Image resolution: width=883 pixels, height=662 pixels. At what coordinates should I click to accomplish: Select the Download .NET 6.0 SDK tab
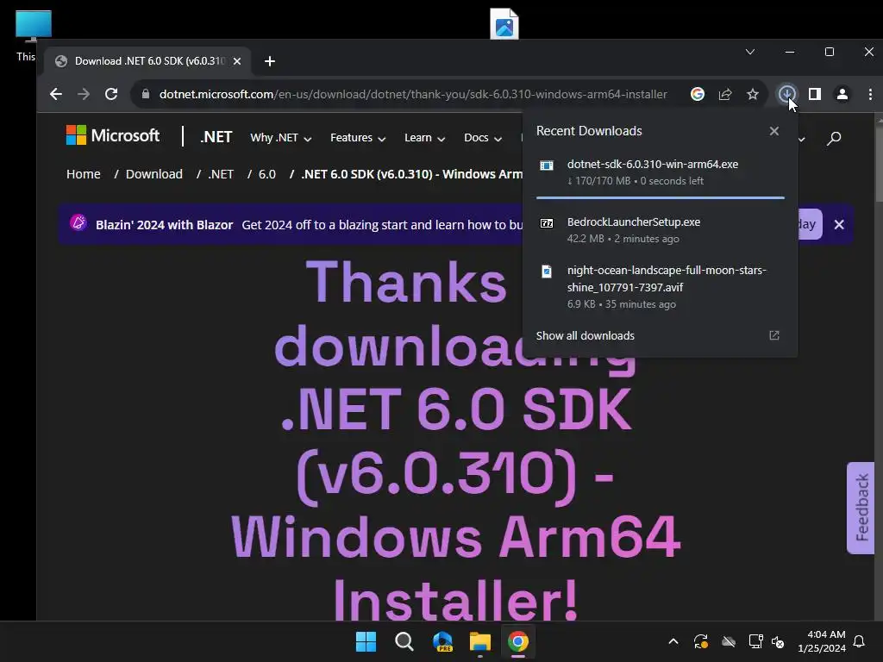tap(148, 61)
